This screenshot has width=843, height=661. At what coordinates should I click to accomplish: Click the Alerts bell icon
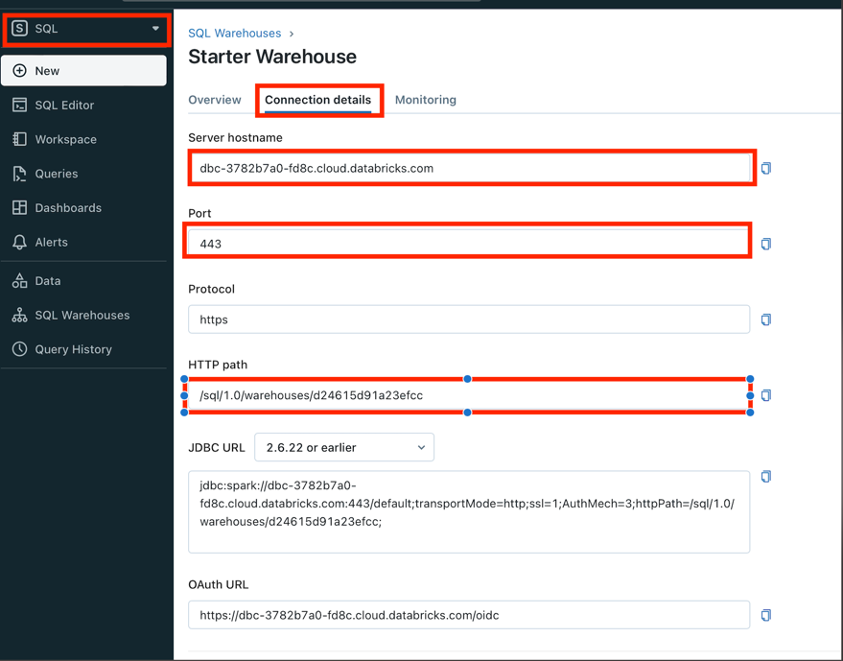click(20, 243)
